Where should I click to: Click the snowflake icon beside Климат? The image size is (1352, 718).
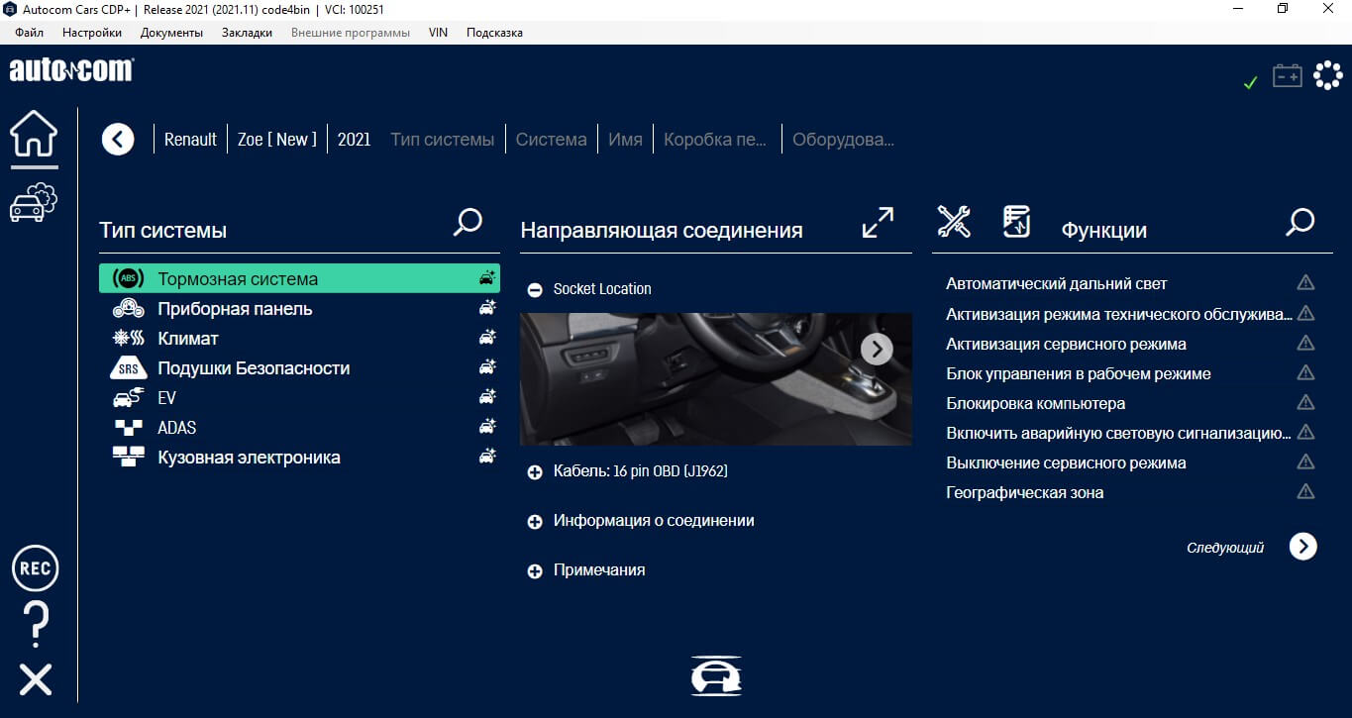(129, 339)
